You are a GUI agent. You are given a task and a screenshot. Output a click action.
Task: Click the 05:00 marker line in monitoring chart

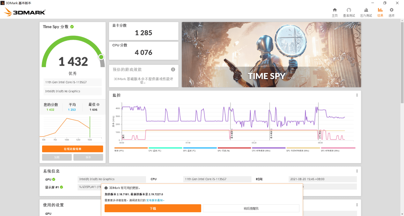[x=318, y=121]
